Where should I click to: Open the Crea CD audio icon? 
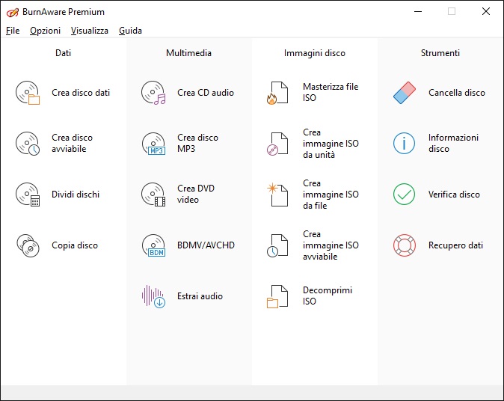(x=153, y=93)
